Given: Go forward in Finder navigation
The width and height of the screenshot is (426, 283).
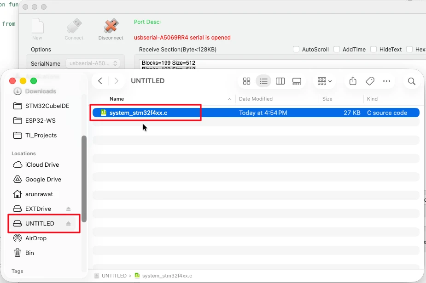Looking at the screenshot, I should click(x=116, y=81).
